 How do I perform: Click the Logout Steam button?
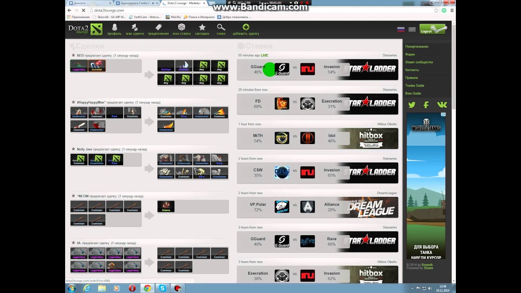coord(433,29)
